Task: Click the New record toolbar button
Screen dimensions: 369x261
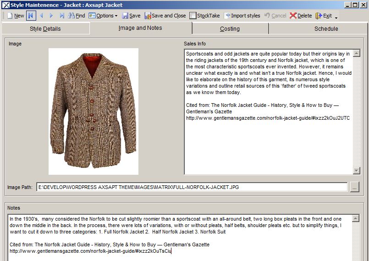Action: (15, 16)
